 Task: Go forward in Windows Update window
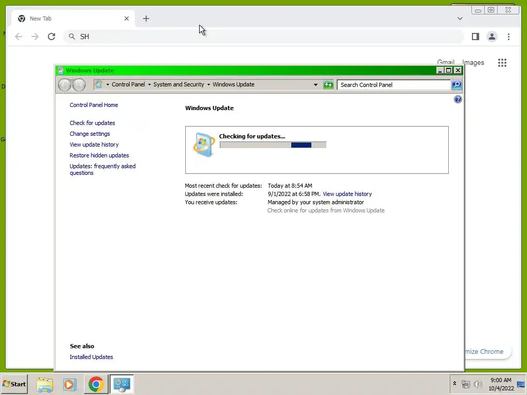[79, 85]
